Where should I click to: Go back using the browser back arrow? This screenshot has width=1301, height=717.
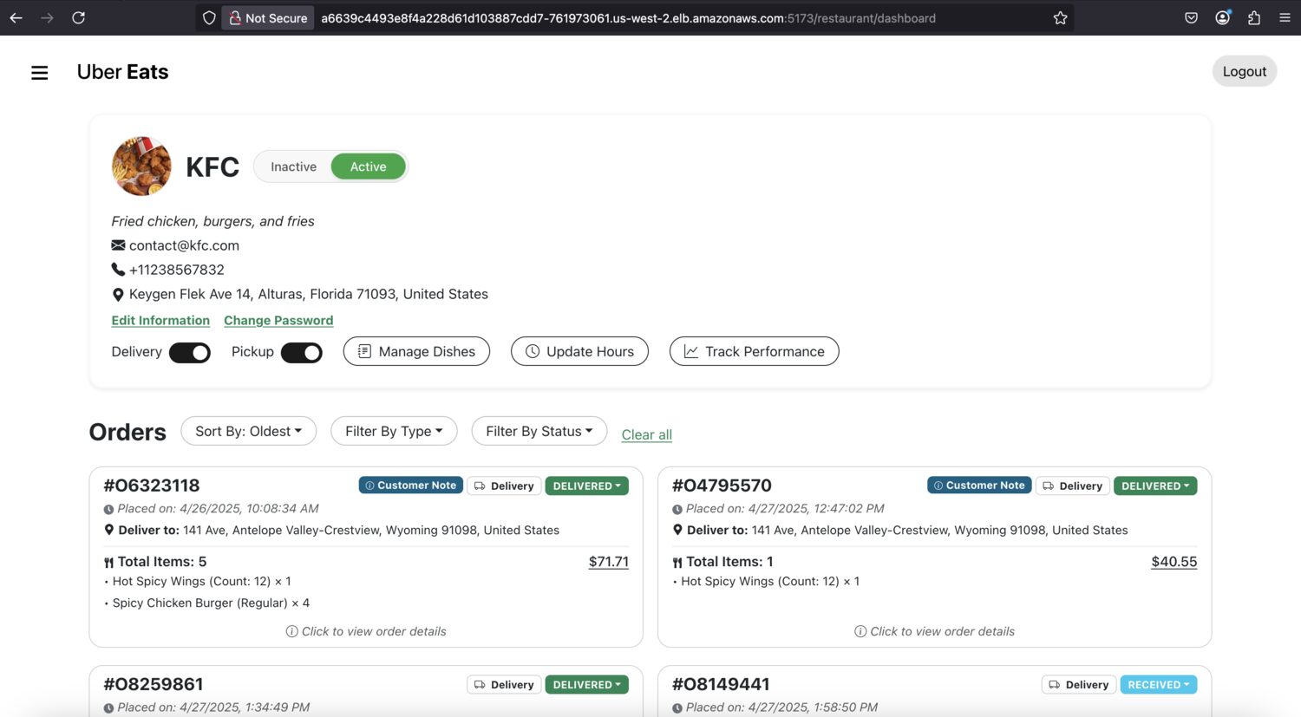[x=16, y=17]
